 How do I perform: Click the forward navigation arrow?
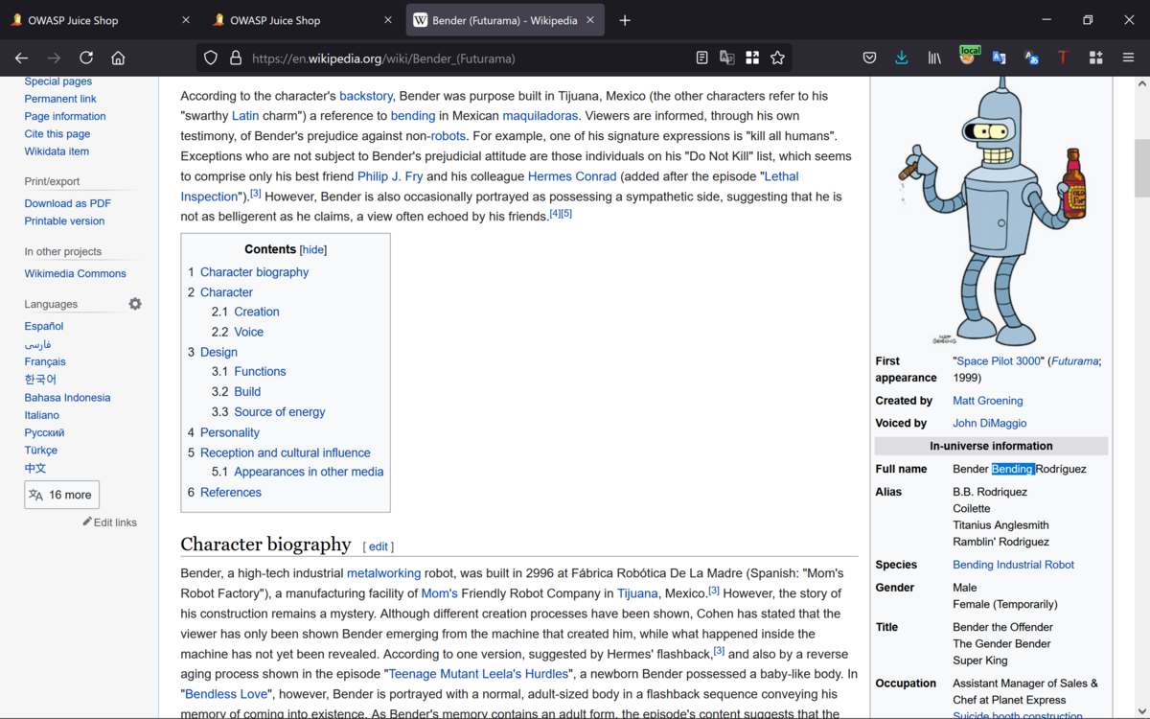pos(54,58)
